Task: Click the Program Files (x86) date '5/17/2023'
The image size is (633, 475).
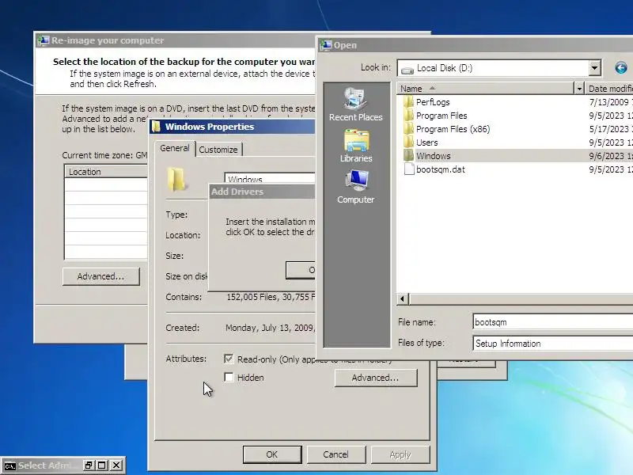Action: 608,129
